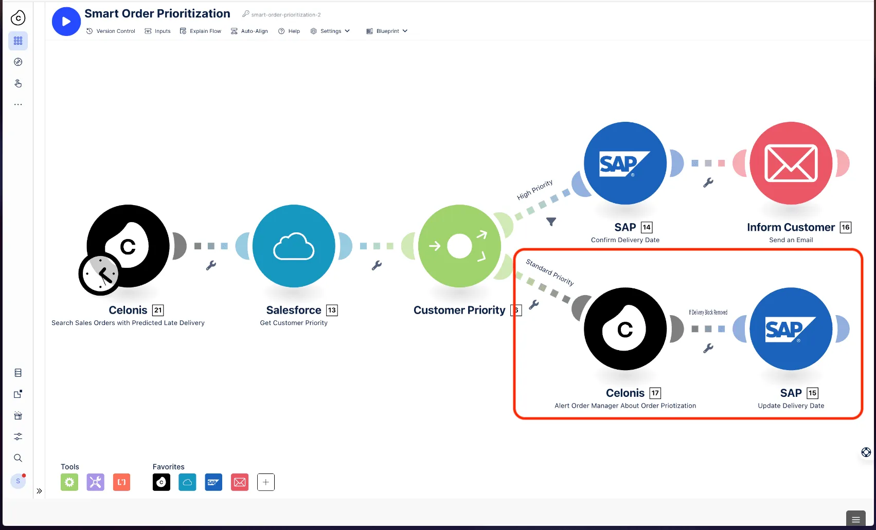Select the orange brackets Text Parser tool

coord(121,482)
